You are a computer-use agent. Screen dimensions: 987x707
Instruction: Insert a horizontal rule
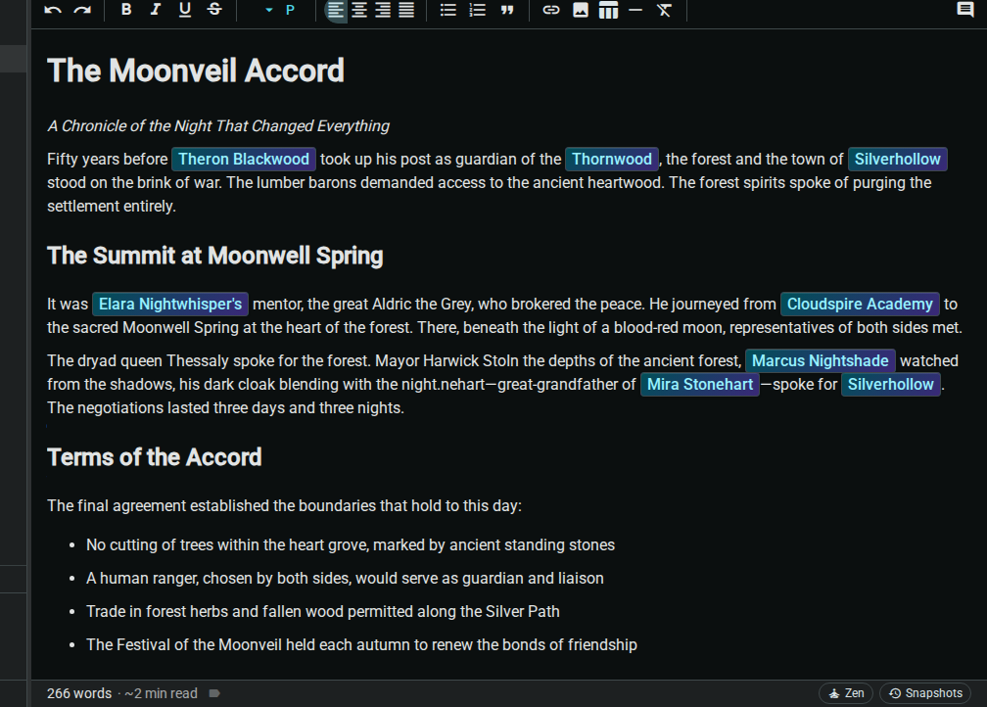click(635, 10)
